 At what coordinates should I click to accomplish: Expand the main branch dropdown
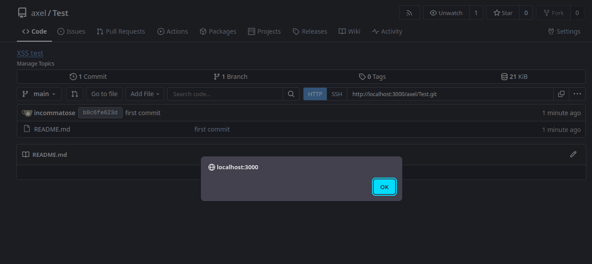pyautogui.click(x=39, y=94)
